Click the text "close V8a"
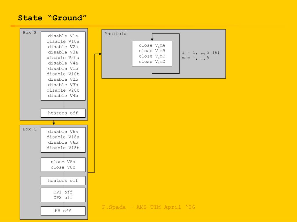The height and width of the screenshot is (222, 297). [63, 162]
